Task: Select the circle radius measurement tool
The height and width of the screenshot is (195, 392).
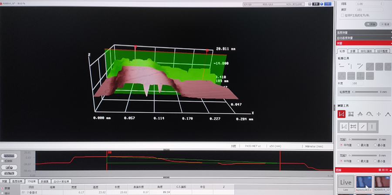Action: 369,114
